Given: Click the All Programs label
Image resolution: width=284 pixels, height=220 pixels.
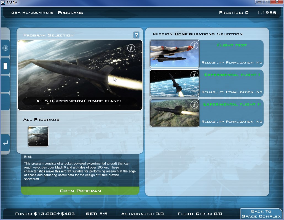Looking at the screenshot, I should coord(41,120).
